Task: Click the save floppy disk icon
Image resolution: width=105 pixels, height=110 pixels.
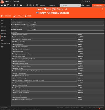Action: click(x=5, y=5)
